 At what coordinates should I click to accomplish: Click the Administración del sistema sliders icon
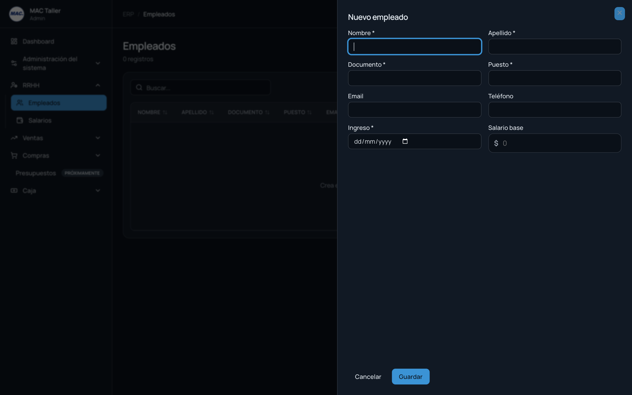click(x=14, y=63)
